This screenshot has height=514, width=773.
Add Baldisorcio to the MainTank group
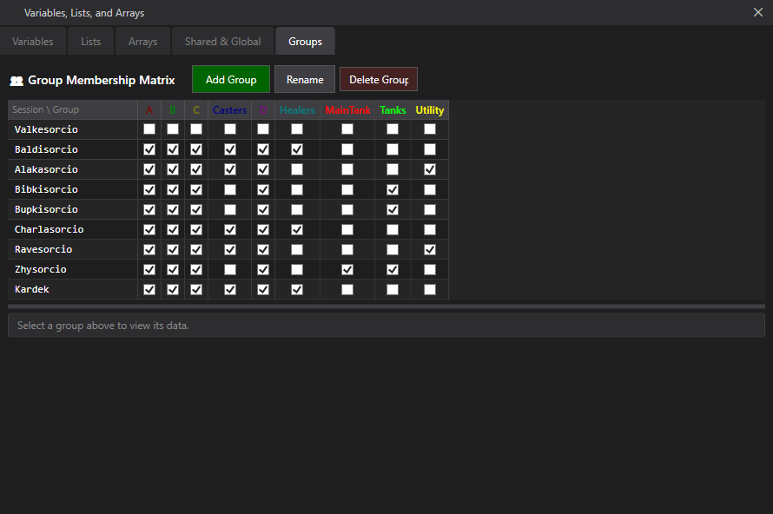(347, 149)
